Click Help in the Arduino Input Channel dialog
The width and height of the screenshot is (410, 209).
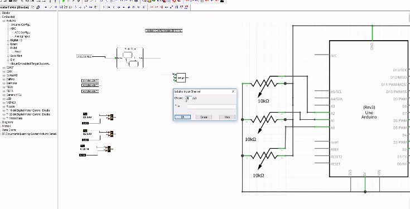(227, 117)
